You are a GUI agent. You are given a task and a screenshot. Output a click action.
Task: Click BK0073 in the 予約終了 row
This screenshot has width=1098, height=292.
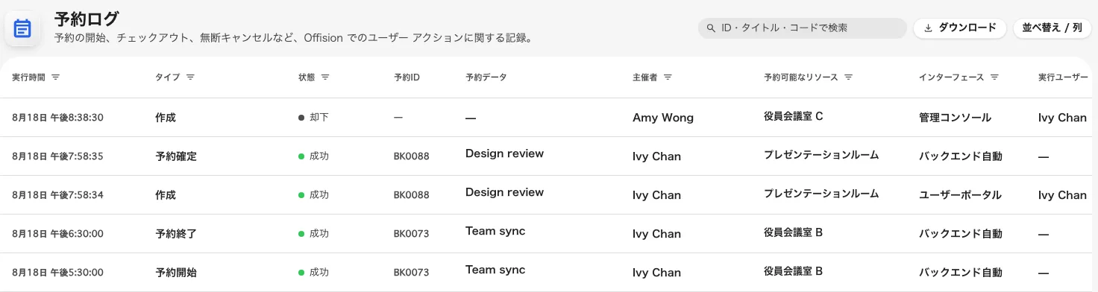pyautogui.click(x=412, y=234)
